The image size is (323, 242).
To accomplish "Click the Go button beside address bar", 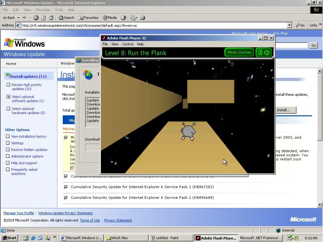I will (300, 25).
